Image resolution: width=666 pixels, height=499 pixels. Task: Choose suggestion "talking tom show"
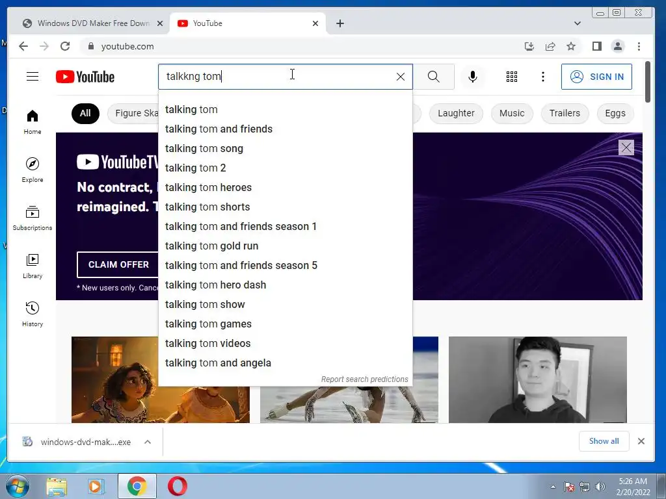(285, 305)
